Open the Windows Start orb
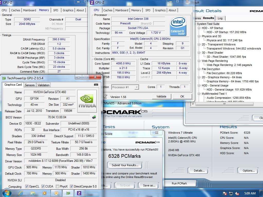The image size is (263, 197). pyautogui.click(x=7, y=193)
